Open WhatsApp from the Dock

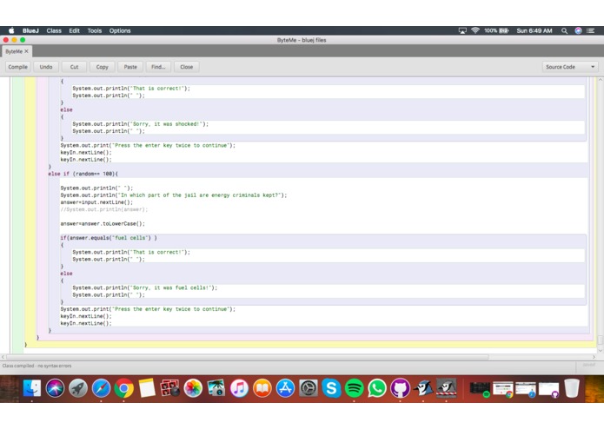pos(377,388)
